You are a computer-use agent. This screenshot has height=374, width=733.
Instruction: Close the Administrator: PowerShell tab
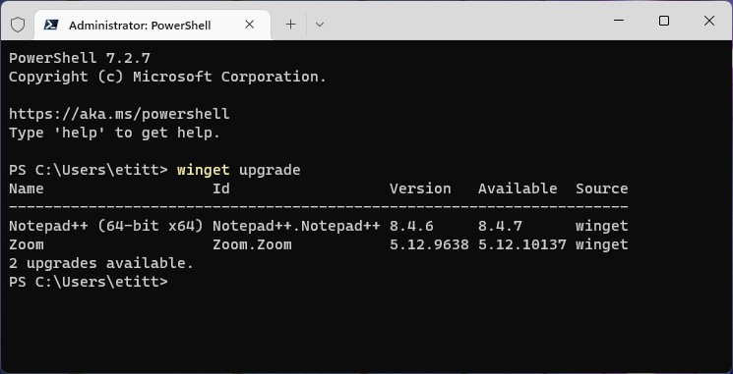[250, 25]
